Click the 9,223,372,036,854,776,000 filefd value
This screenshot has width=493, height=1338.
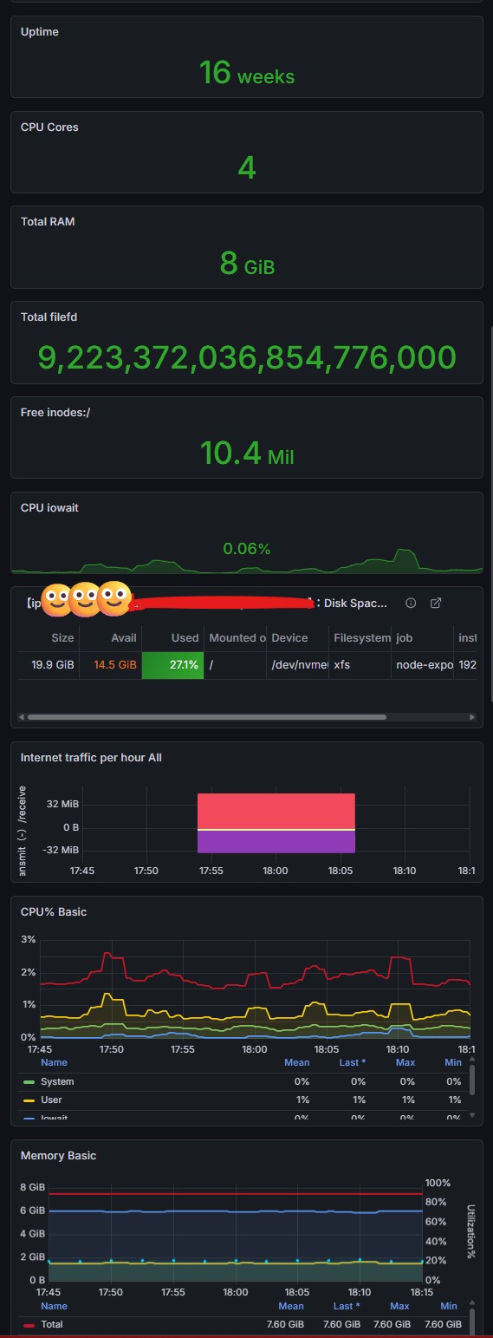pos(247,357)
